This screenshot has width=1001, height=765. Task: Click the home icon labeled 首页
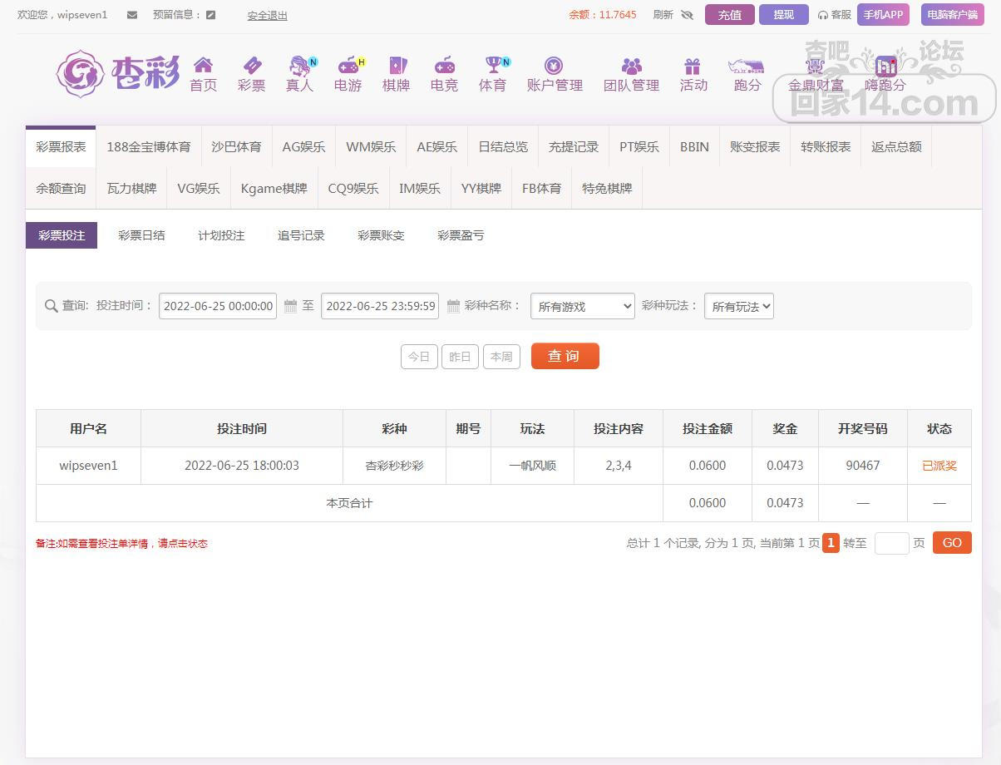point(203,67)
